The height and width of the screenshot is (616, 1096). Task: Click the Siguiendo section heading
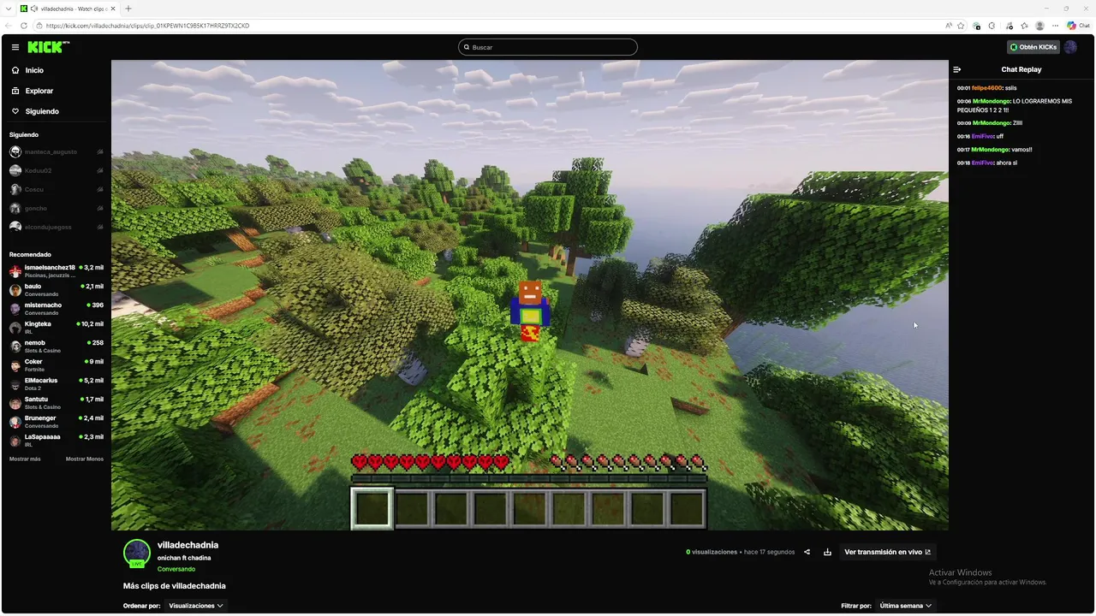(x=24, y=134)
